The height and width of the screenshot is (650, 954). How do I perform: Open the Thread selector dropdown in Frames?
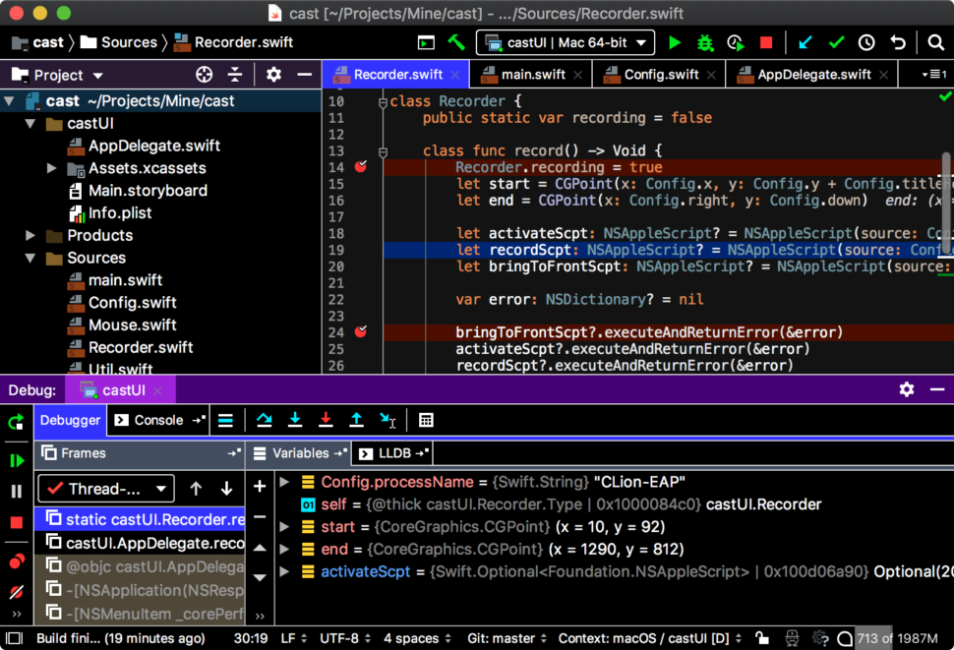(104, 489)
